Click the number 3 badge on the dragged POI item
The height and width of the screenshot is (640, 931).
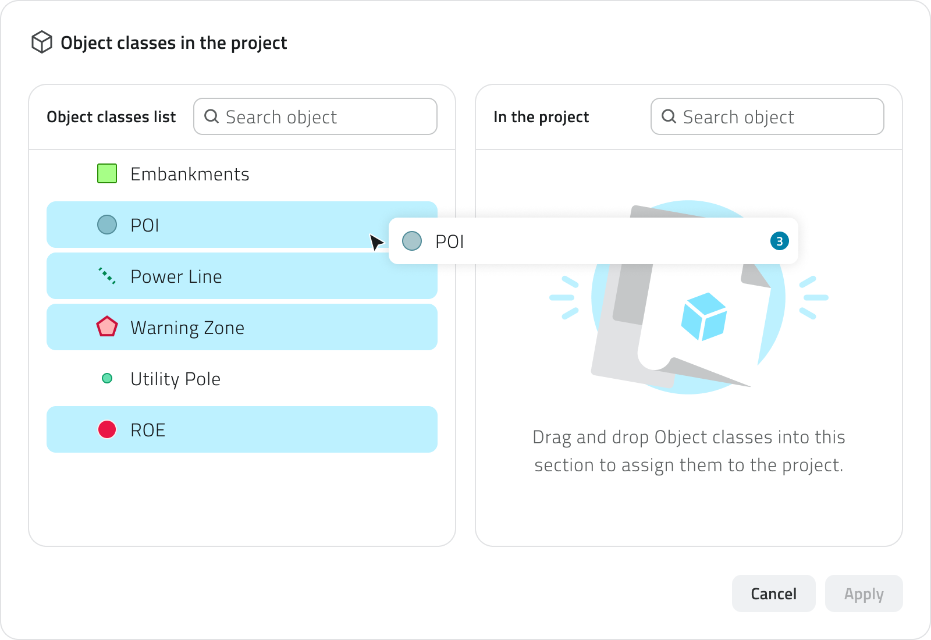pyautogui.click(x=779, y=241)
